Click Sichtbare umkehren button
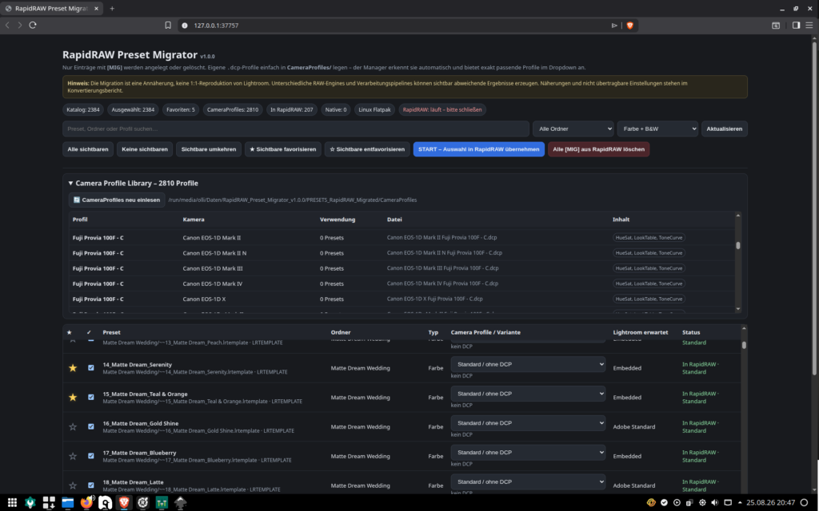 [209, 149]
